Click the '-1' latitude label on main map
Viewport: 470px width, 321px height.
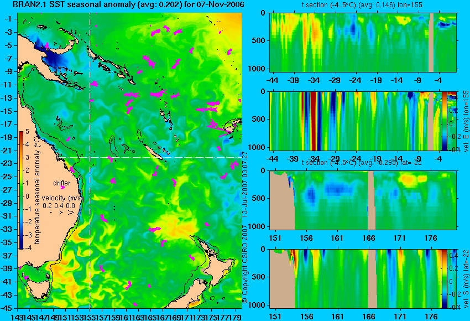point(9,19)
